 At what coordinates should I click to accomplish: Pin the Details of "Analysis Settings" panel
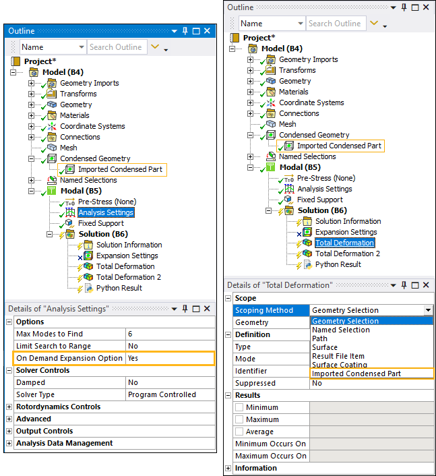[x=185, y=309]
